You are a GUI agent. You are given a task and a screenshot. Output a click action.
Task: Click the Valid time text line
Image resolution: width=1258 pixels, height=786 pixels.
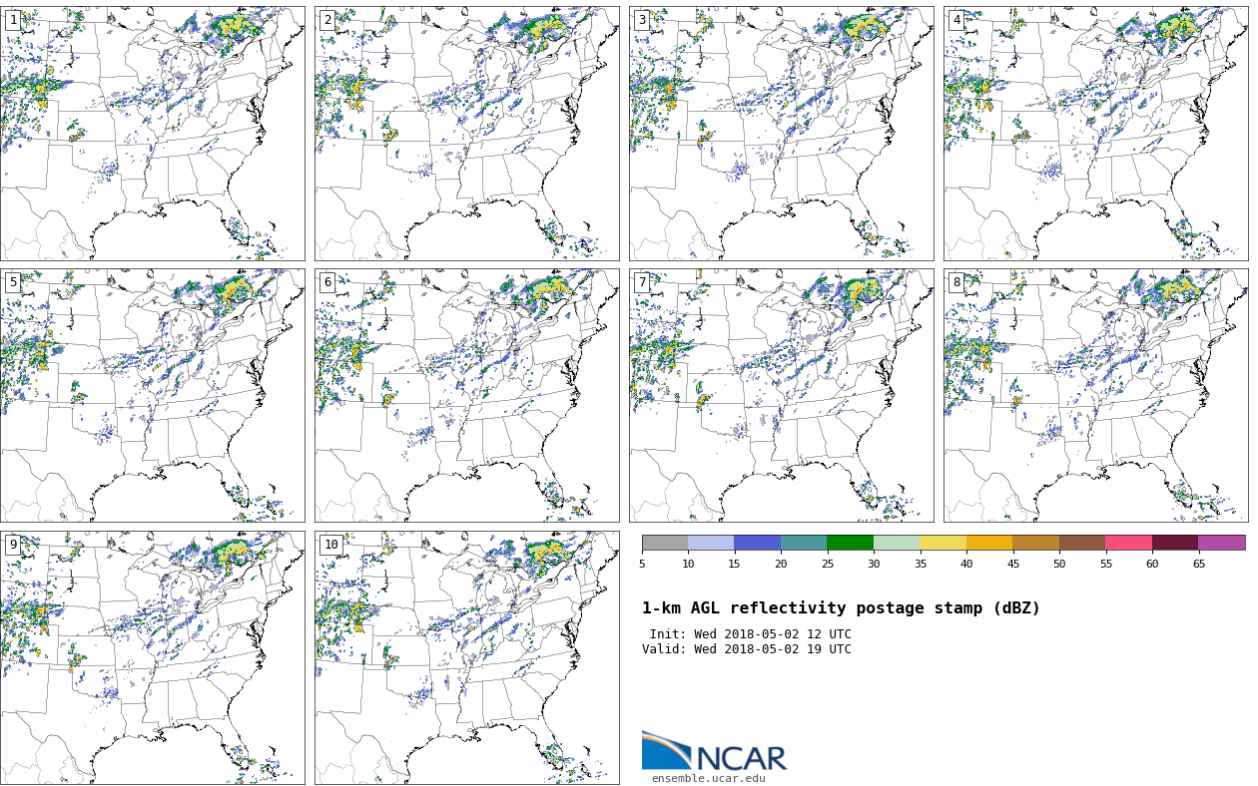pos(747,649)
